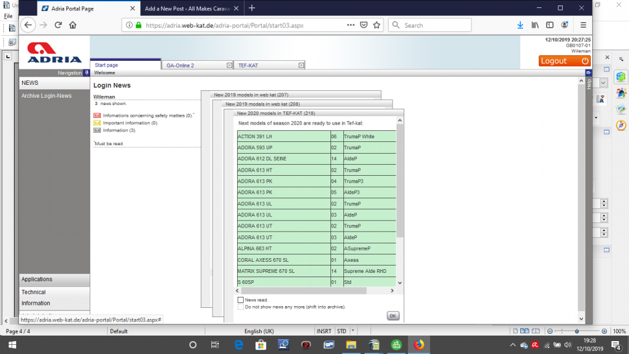Show site information icon in address bar
This screenshot has height=354, width=629.
(129, 25)
